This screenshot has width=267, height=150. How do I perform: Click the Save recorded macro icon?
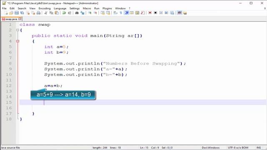point(172,13)
